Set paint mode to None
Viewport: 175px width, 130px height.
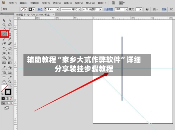(11, 99)
